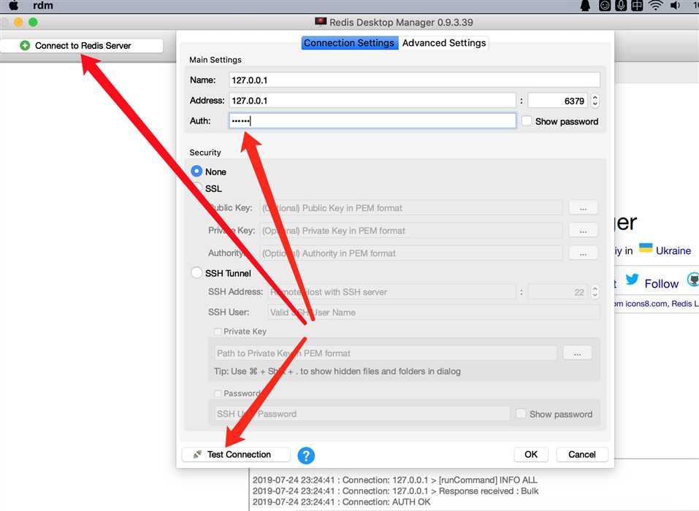Image resolution: width=699 pixels, height=511 pixels.
Task: Click the Name input field
Action: 414,80
